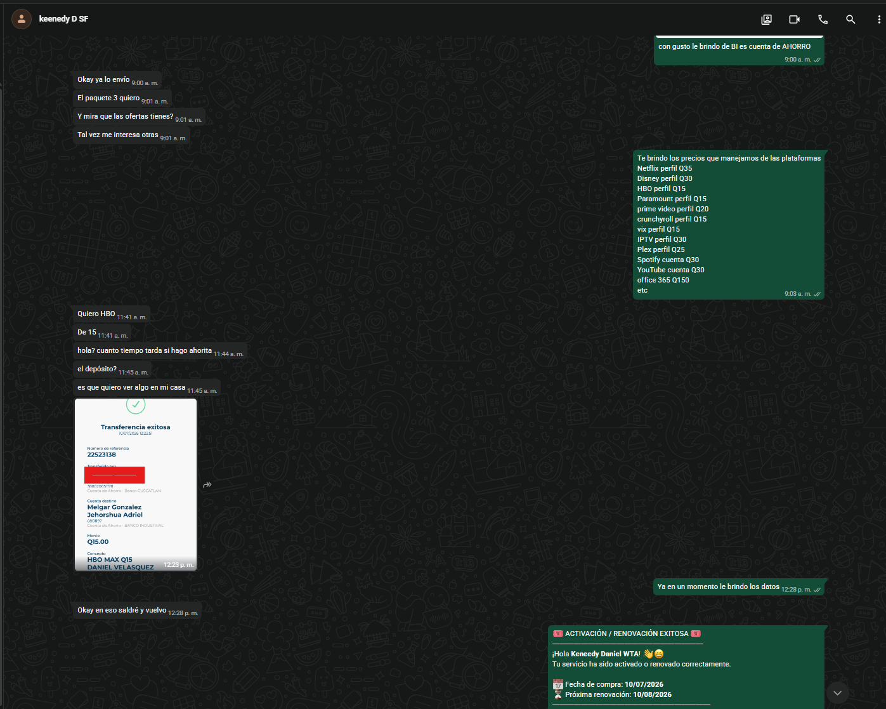Click 'YouTube cuenta Q30' price line
This screenshot has width=886, height=709.
click(670, 270)
